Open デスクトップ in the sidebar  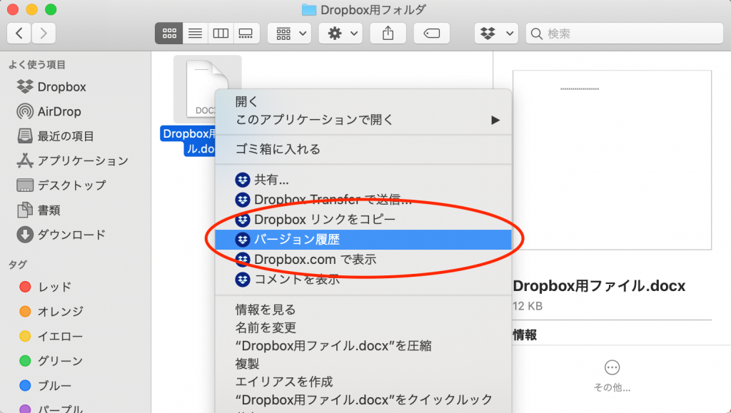tap(61, 185)
